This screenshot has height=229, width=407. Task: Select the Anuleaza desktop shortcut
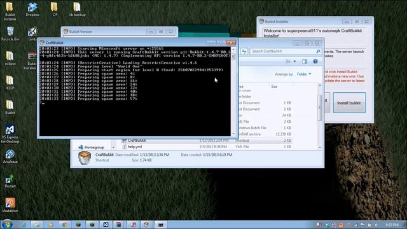tap(10, 156)
